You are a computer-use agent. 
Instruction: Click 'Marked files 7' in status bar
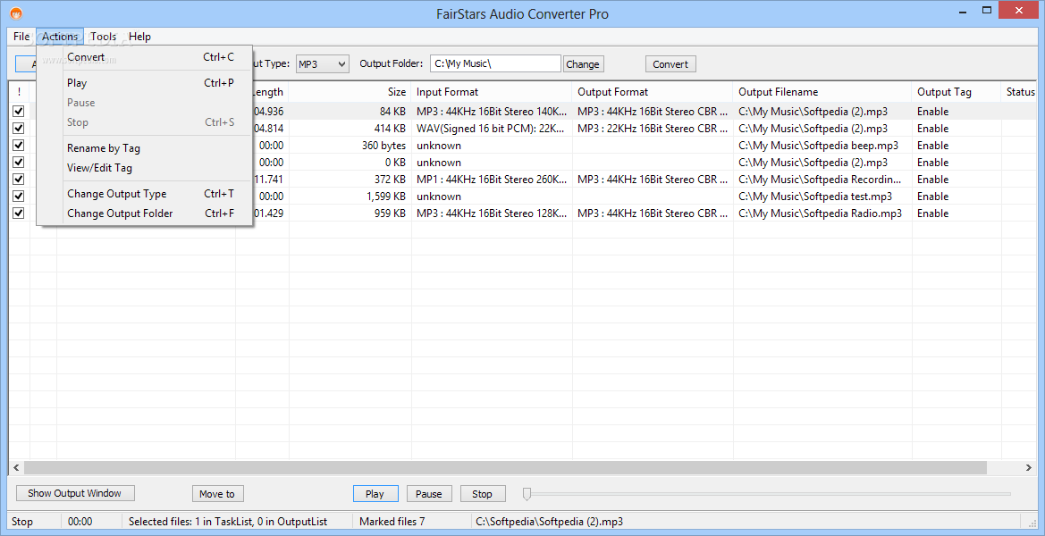coord(392,522)
